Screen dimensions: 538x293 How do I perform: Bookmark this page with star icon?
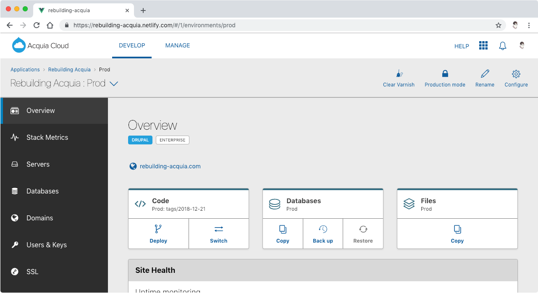(499, 25)
